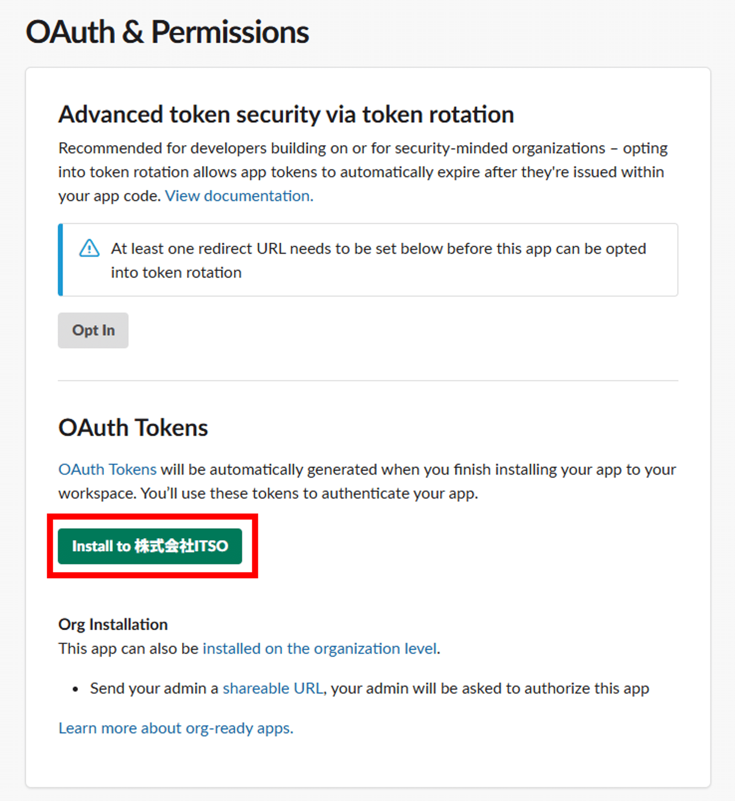
Task: Click Learn more about org-ready apps
Action: 176,728
